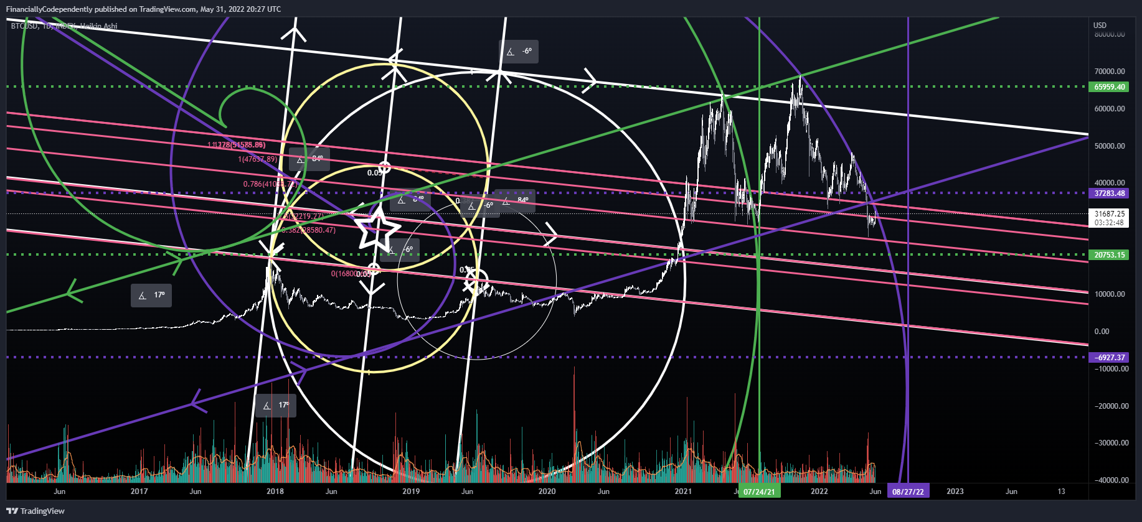The height and width of the screenshot is (522, 1142).
Task: Click the 50000.00 price axis tick
Action: [1110, 146]
